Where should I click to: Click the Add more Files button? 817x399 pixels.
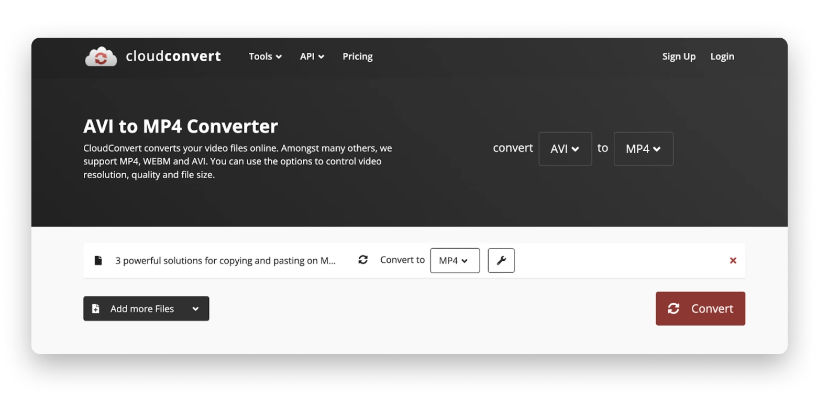[146, 308]
